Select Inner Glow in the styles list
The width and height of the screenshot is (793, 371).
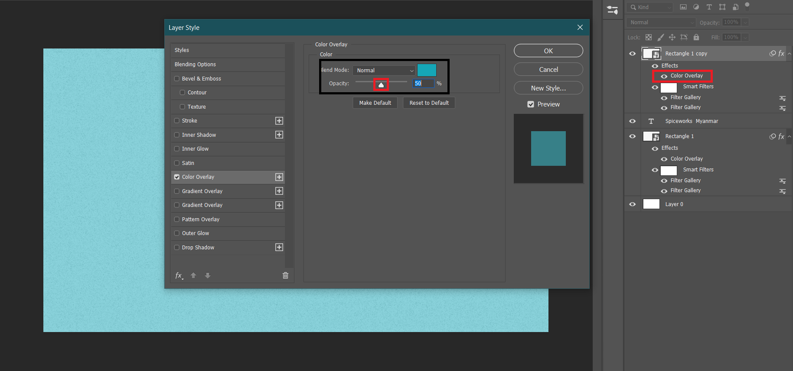click(195, 149)
